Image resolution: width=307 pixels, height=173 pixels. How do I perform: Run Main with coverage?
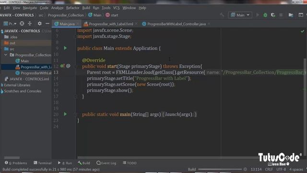pyautogui.click(x=273, y=15)
